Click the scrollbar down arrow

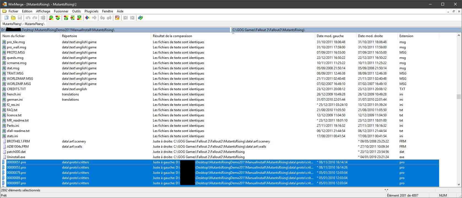click(459, 185)
